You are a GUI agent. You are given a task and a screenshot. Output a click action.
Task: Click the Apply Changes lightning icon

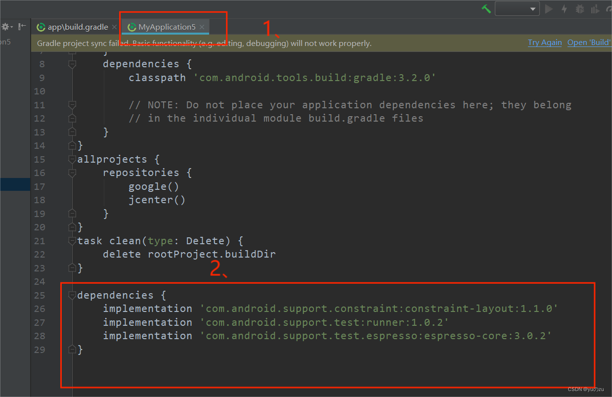pos(564,8)
